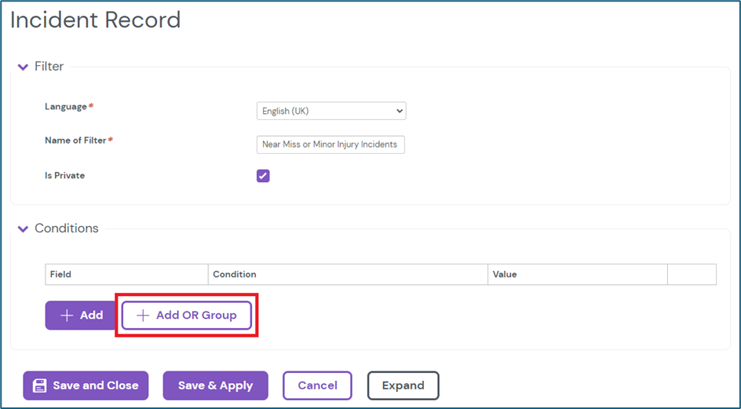Screen dimensions: 741x409
Task: Uncheck the Is Private checkbox
Action: click(x=263, y=176)
